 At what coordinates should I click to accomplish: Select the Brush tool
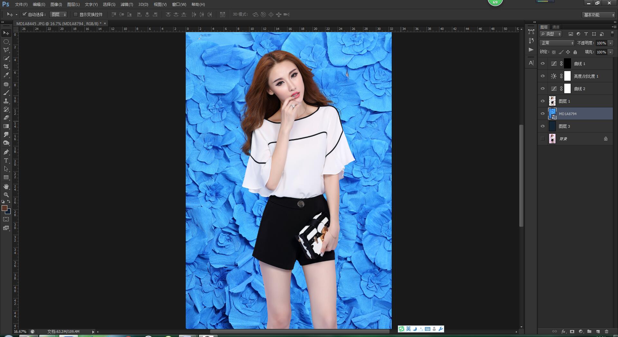pyautogui.click(x=6, y=93)
